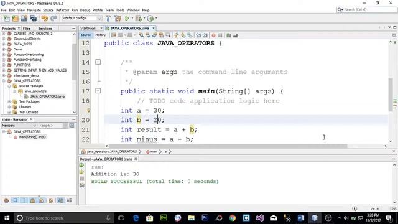Viewport: 398px width, 224px height.
Task: Collapse the code fold at line 17
Action: (98, 91)
